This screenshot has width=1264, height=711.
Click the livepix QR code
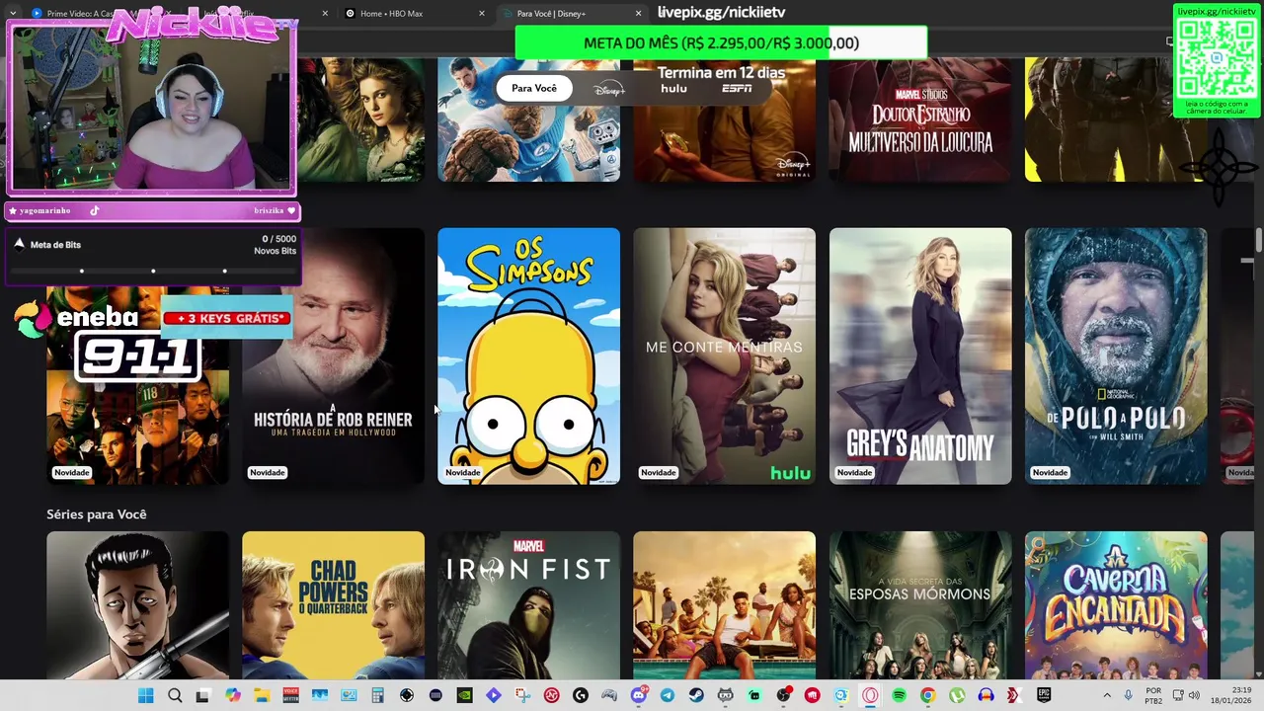click(1217, 58)
